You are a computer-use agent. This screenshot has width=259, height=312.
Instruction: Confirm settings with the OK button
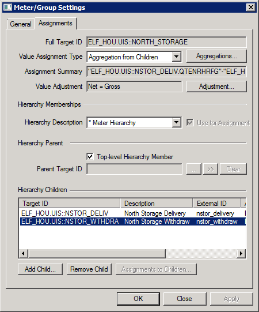point(138,299)
